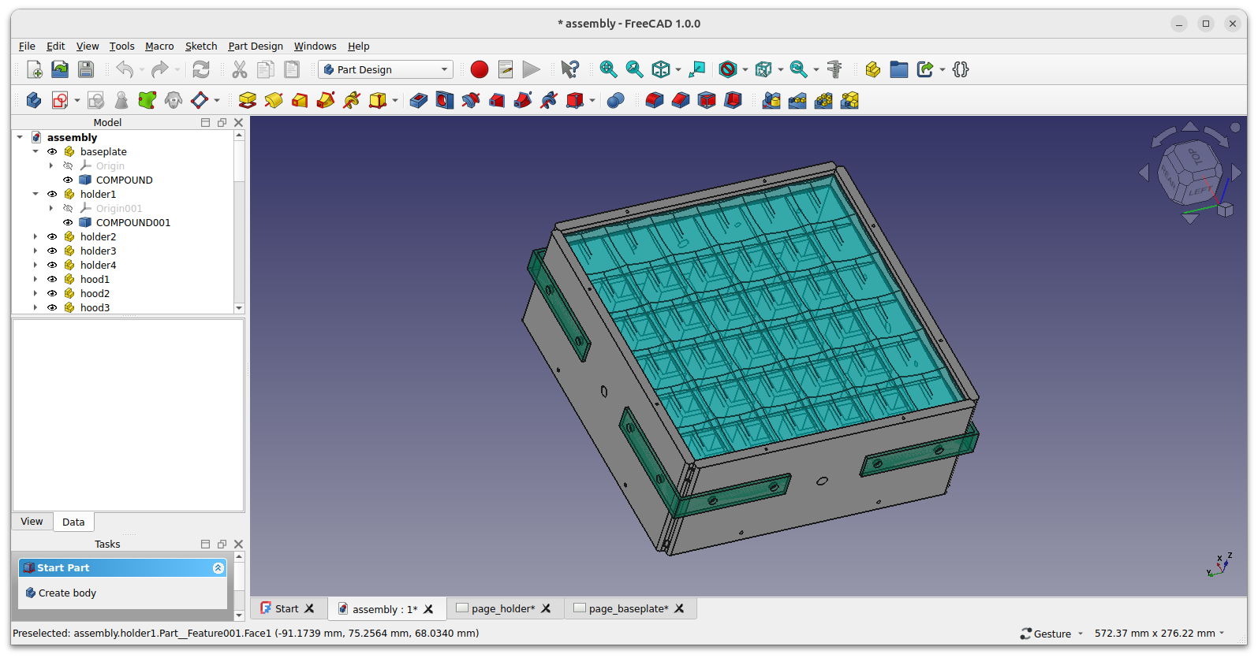The height and width of the screenshot is (658, 1258).
Task: Expand the hood1 tree node
Action: 35,279
